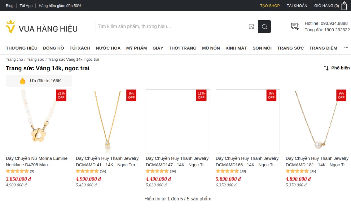Click the sort arrows icon beside Phổ biến
The width and height of the screenshot is (351, 210).
[x=326, y=68]
